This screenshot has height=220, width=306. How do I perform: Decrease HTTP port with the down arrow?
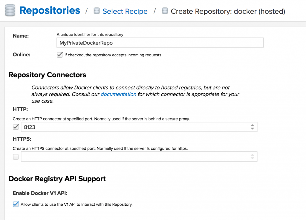tap(253, 129)
